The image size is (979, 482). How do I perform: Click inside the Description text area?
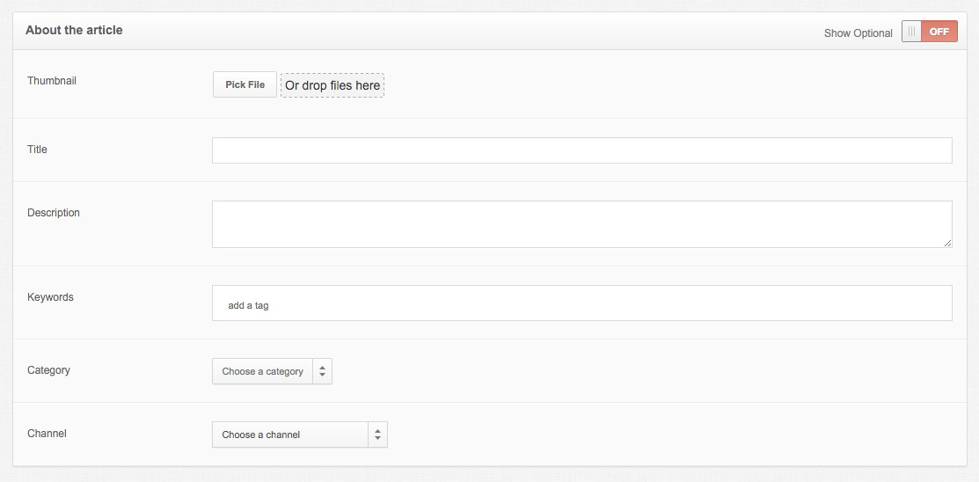click(582, 224)
